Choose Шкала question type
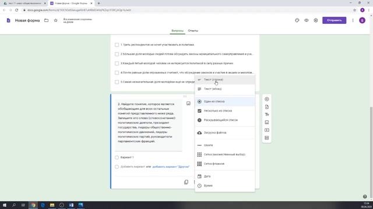This screenshot has width=373, height=209. [x=225, y=145]
